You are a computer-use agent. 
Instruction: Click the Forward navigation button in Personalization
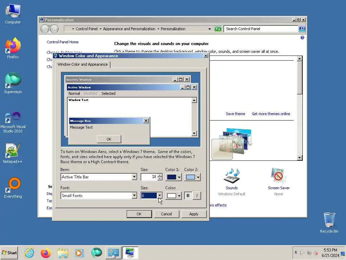pyautogui.click(x=54, y=29)
